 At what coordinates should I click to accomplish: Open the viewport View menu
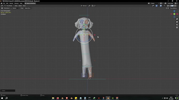pyautogui.click(x=16, y=6)
